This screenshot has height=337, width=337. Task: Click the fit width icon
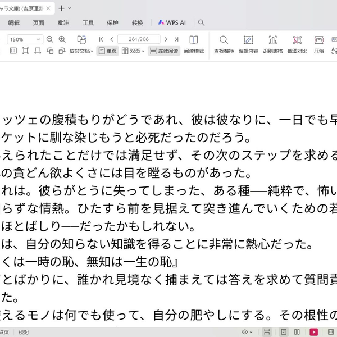[38, 51]
